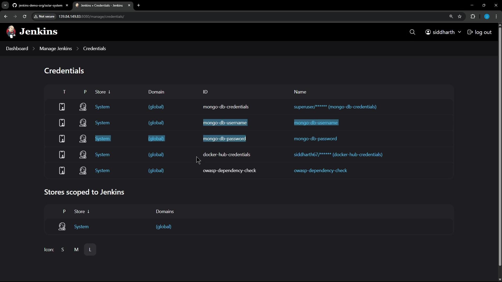
Task: Click the provider icon in owasp-dependency-check row
Action: pyautogui.click(x=83, y=171)
